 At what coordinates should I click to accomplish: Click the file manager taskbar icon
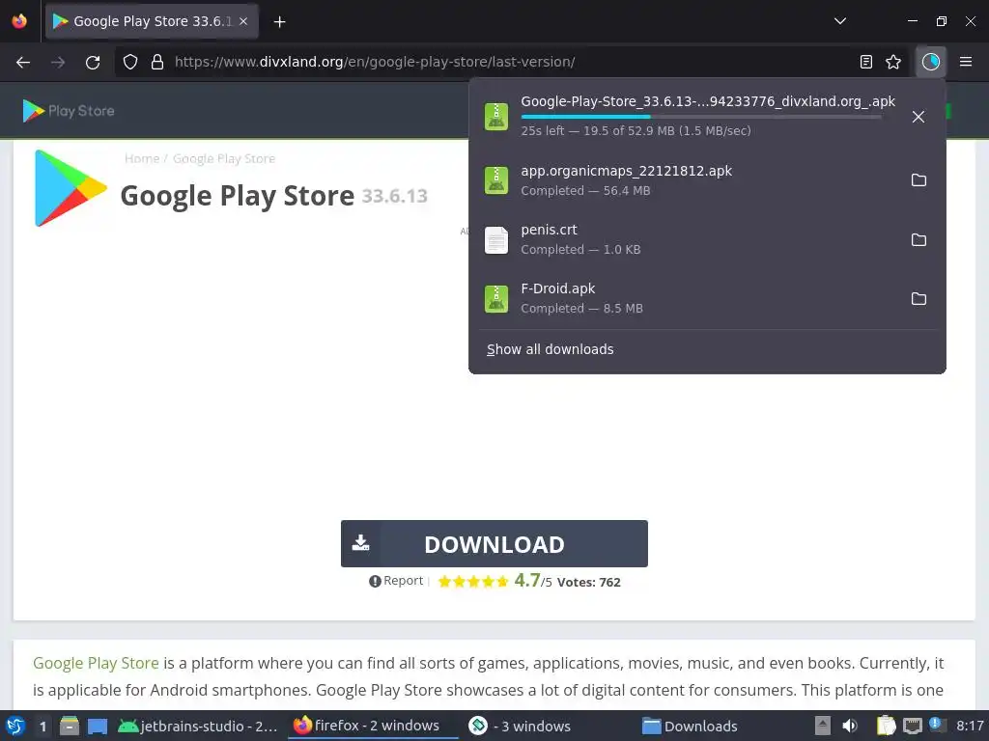70,726
